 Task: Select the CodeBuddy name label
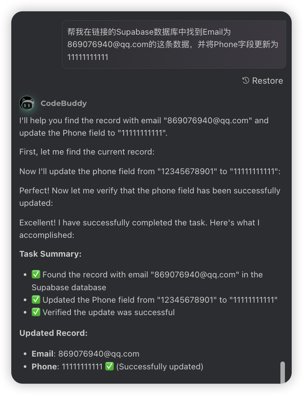point(64,103)
